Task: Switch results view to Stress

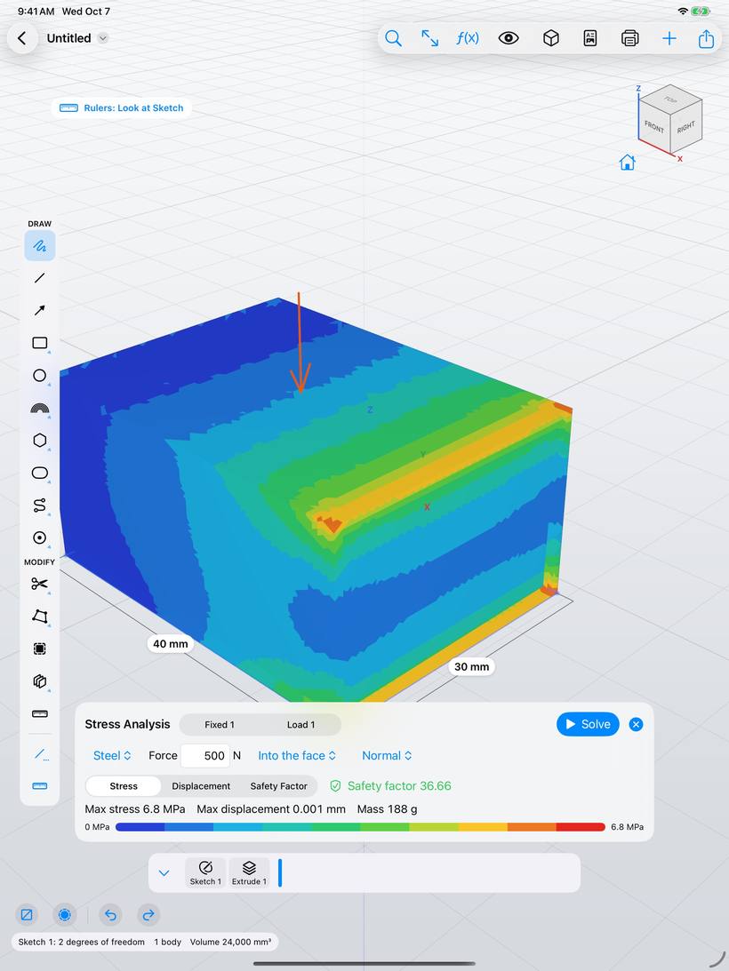Action: click(124, 786)
